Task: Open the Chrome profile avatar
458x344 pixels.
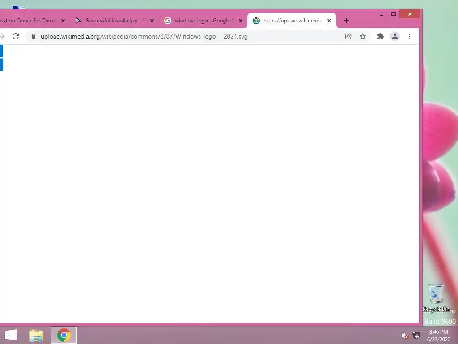Action: coord(395,36)
